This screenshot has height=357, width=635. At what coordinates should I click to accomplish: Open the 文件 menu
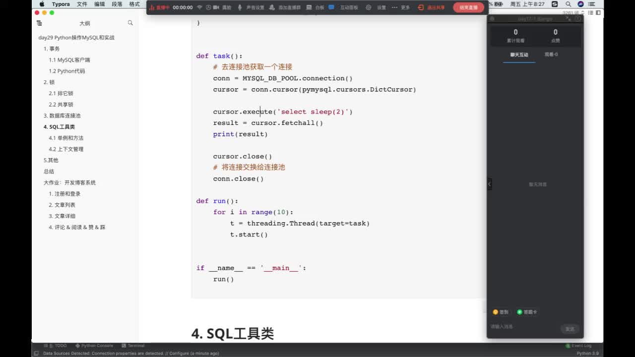(82, 4)
